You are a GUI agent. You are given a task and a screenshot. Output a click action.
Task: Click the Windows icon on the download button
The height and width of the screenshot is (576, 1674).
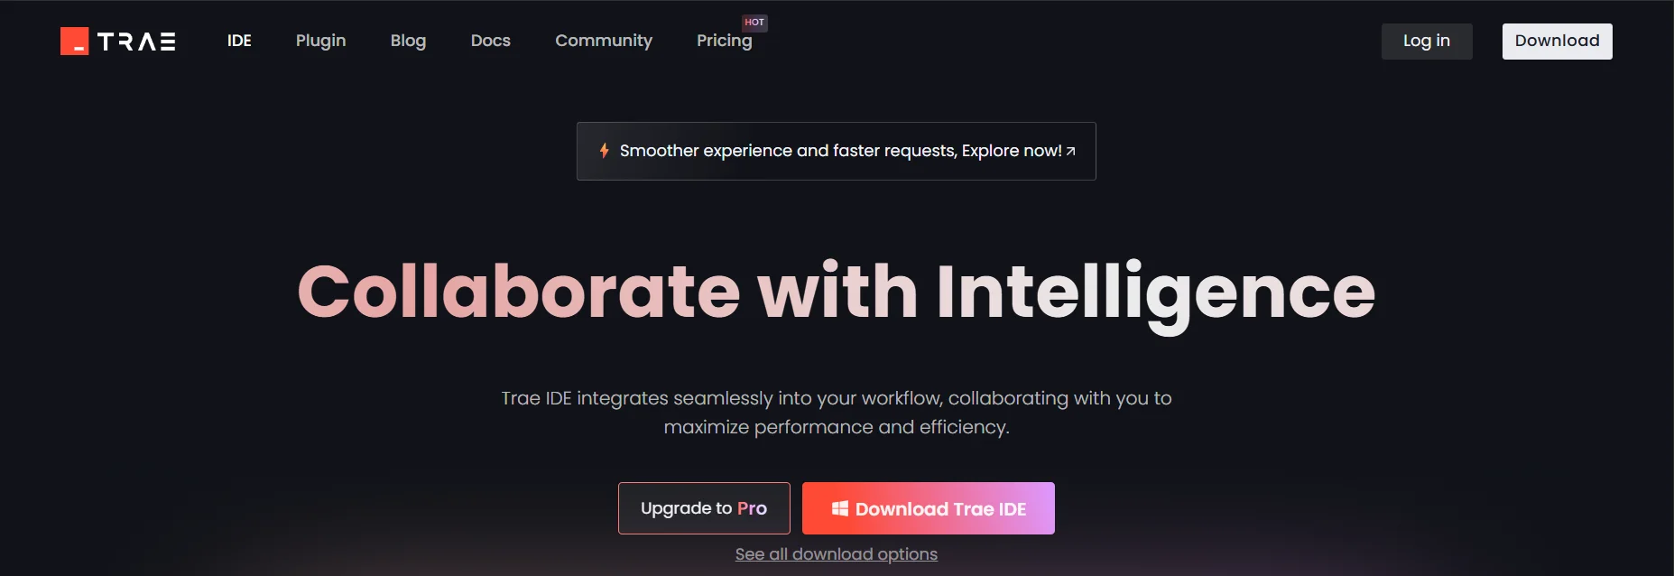coord(840,508)
